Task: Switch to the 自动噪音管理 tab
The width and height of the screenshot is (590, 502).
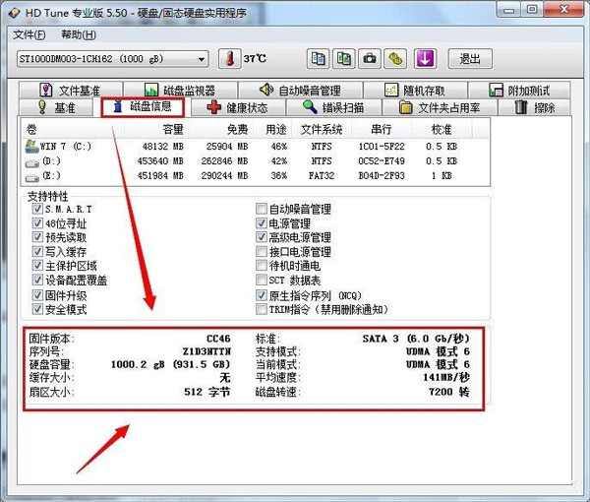Action: 300,91
